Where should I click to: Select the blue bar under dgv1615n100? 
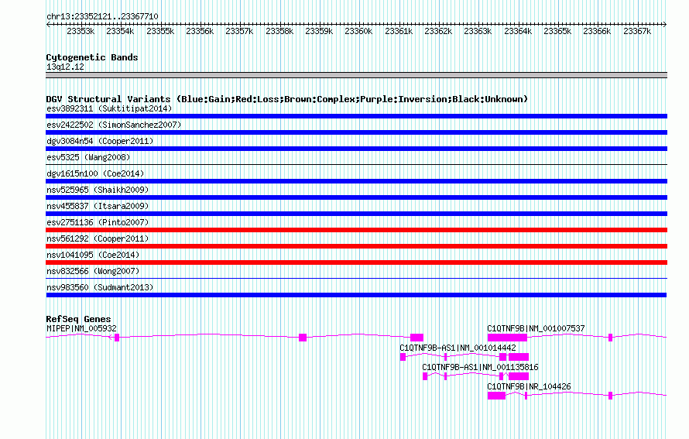(356, 181)
